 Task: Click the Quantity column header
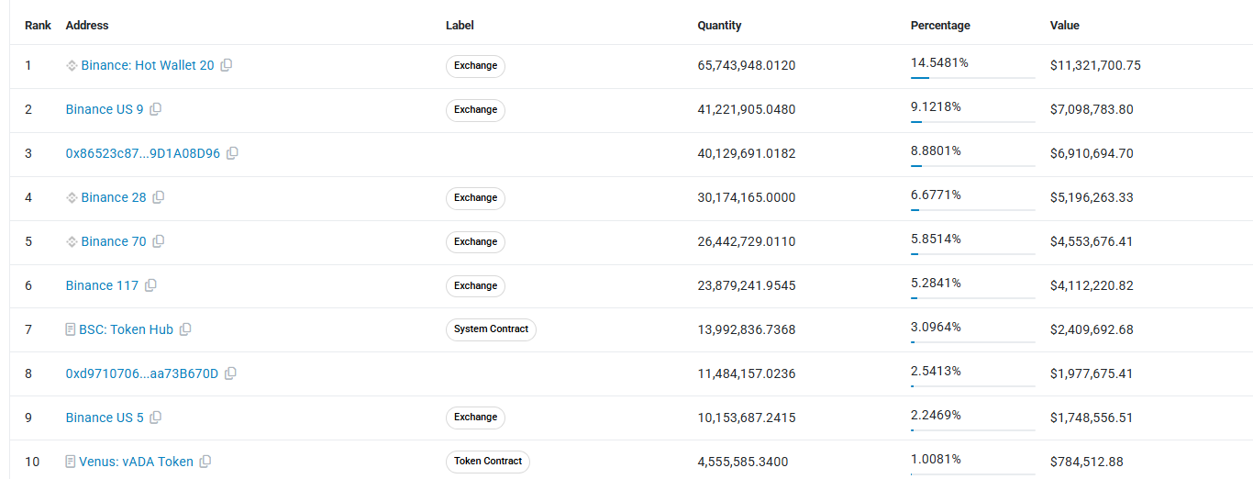720,26
